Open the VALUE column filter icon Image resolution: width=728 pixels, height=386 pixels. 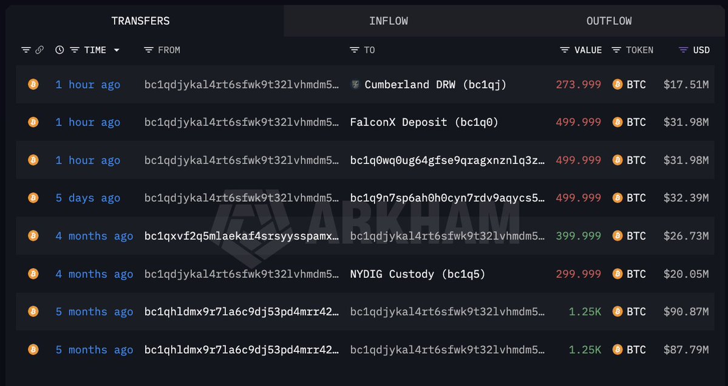565,50
